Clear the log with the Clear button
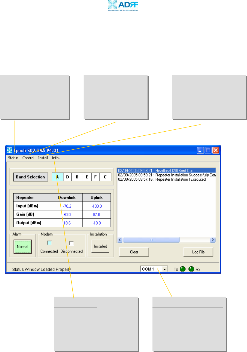The image size is (247, 352). click(134, 252)
